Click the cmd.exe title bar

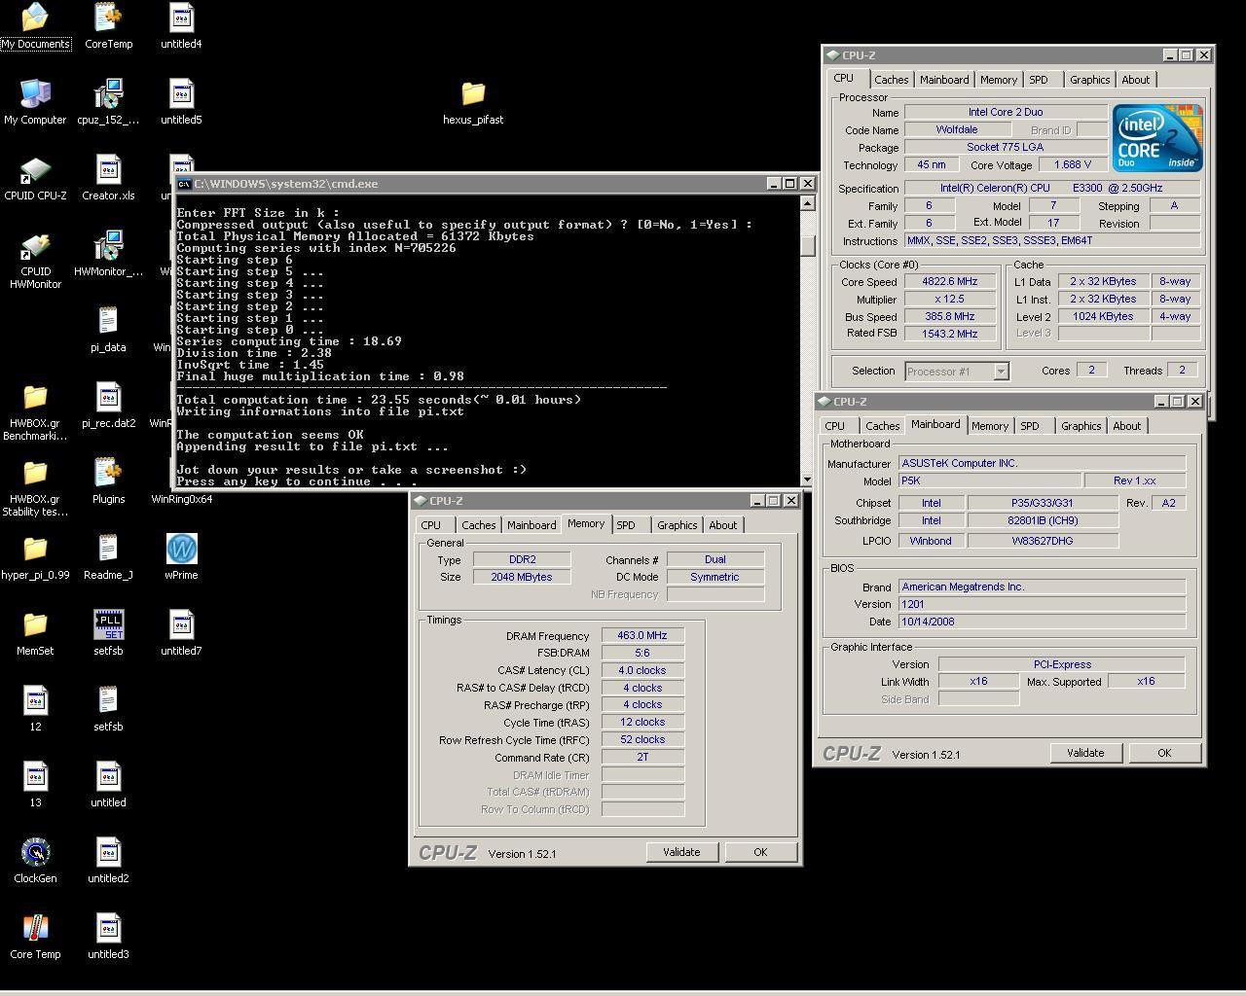click(x=494, y=184)
